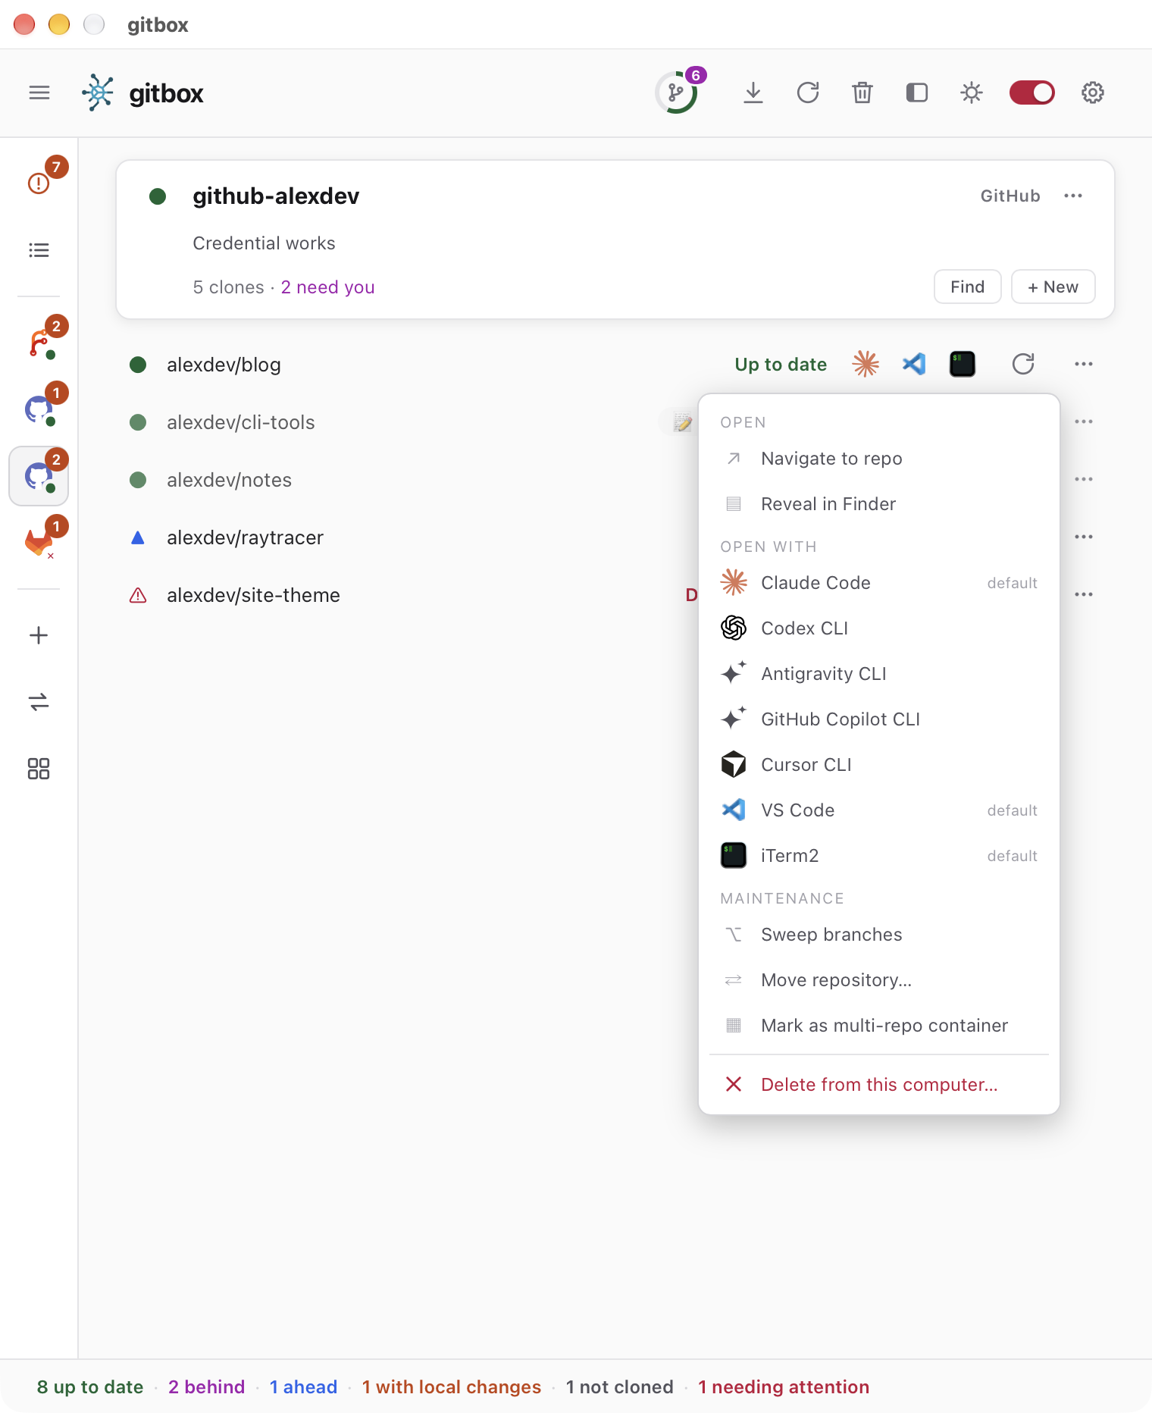This screenshot has height=1413, width=1152.
Task: Click the swap arrows icon in the sidebar
Action: 39,702
